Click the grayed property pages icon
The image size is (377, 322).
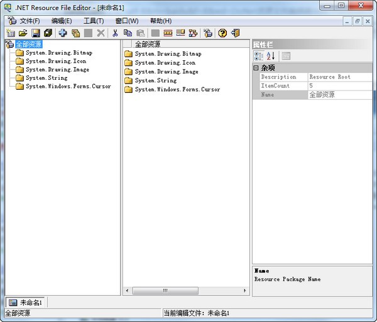coord(286,56)
